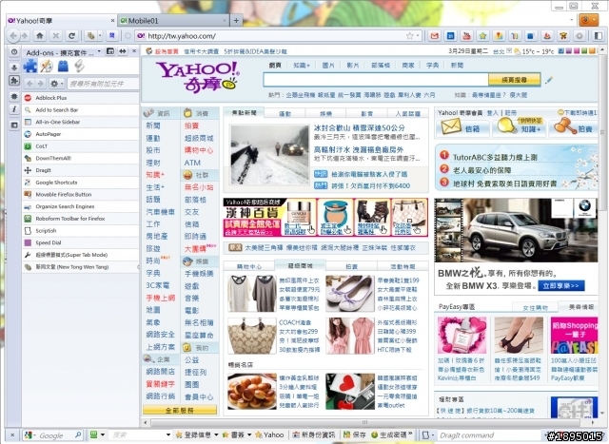Click the add-ons search field in sidebar
609x444 pixels.
103,84
